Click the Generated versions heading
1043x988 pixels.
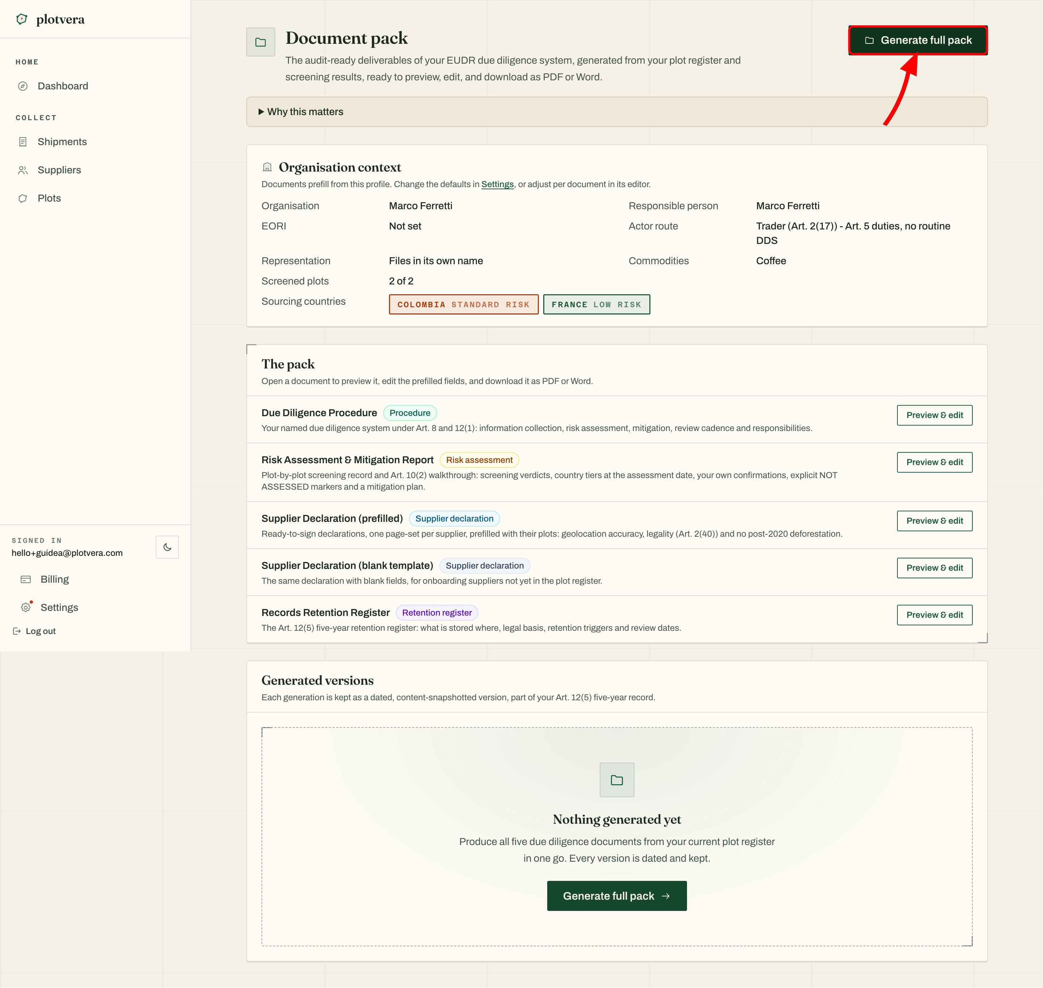click(317, 680)
